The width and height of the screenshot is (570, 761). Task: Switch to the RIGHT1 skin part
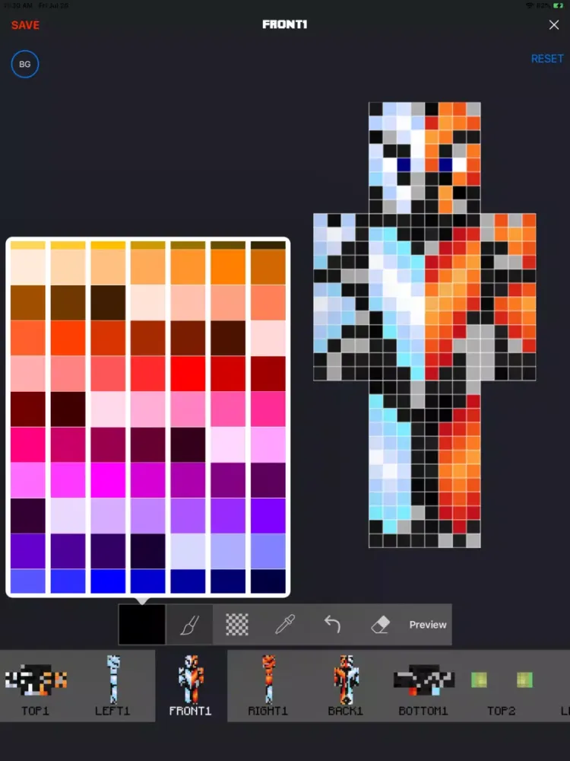click(268, 686)
